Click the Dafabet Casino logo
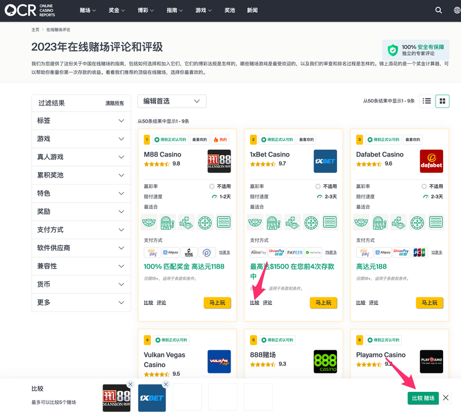Viewport: 461px width, 416px height. pos(431,161)
